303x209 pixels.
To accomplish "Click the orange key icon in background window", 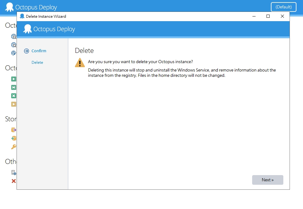I will [x=14, y=147].
